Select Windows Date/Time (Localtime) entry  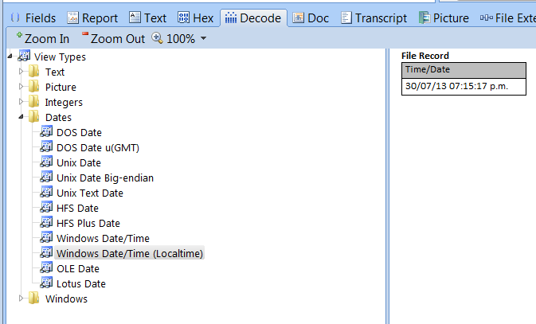130,253
